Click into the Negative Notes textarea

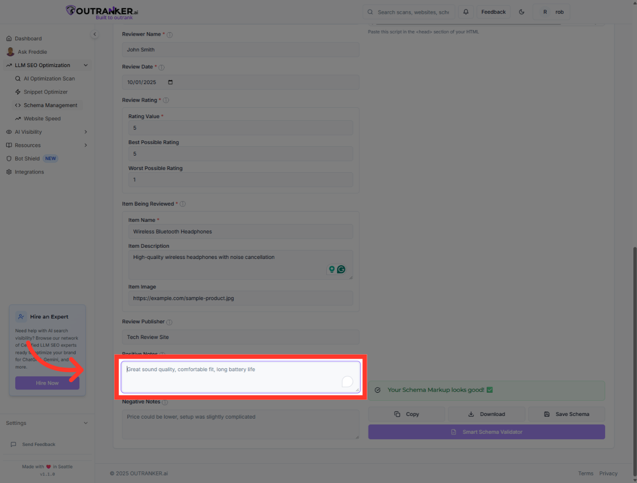tap(241, 424)
